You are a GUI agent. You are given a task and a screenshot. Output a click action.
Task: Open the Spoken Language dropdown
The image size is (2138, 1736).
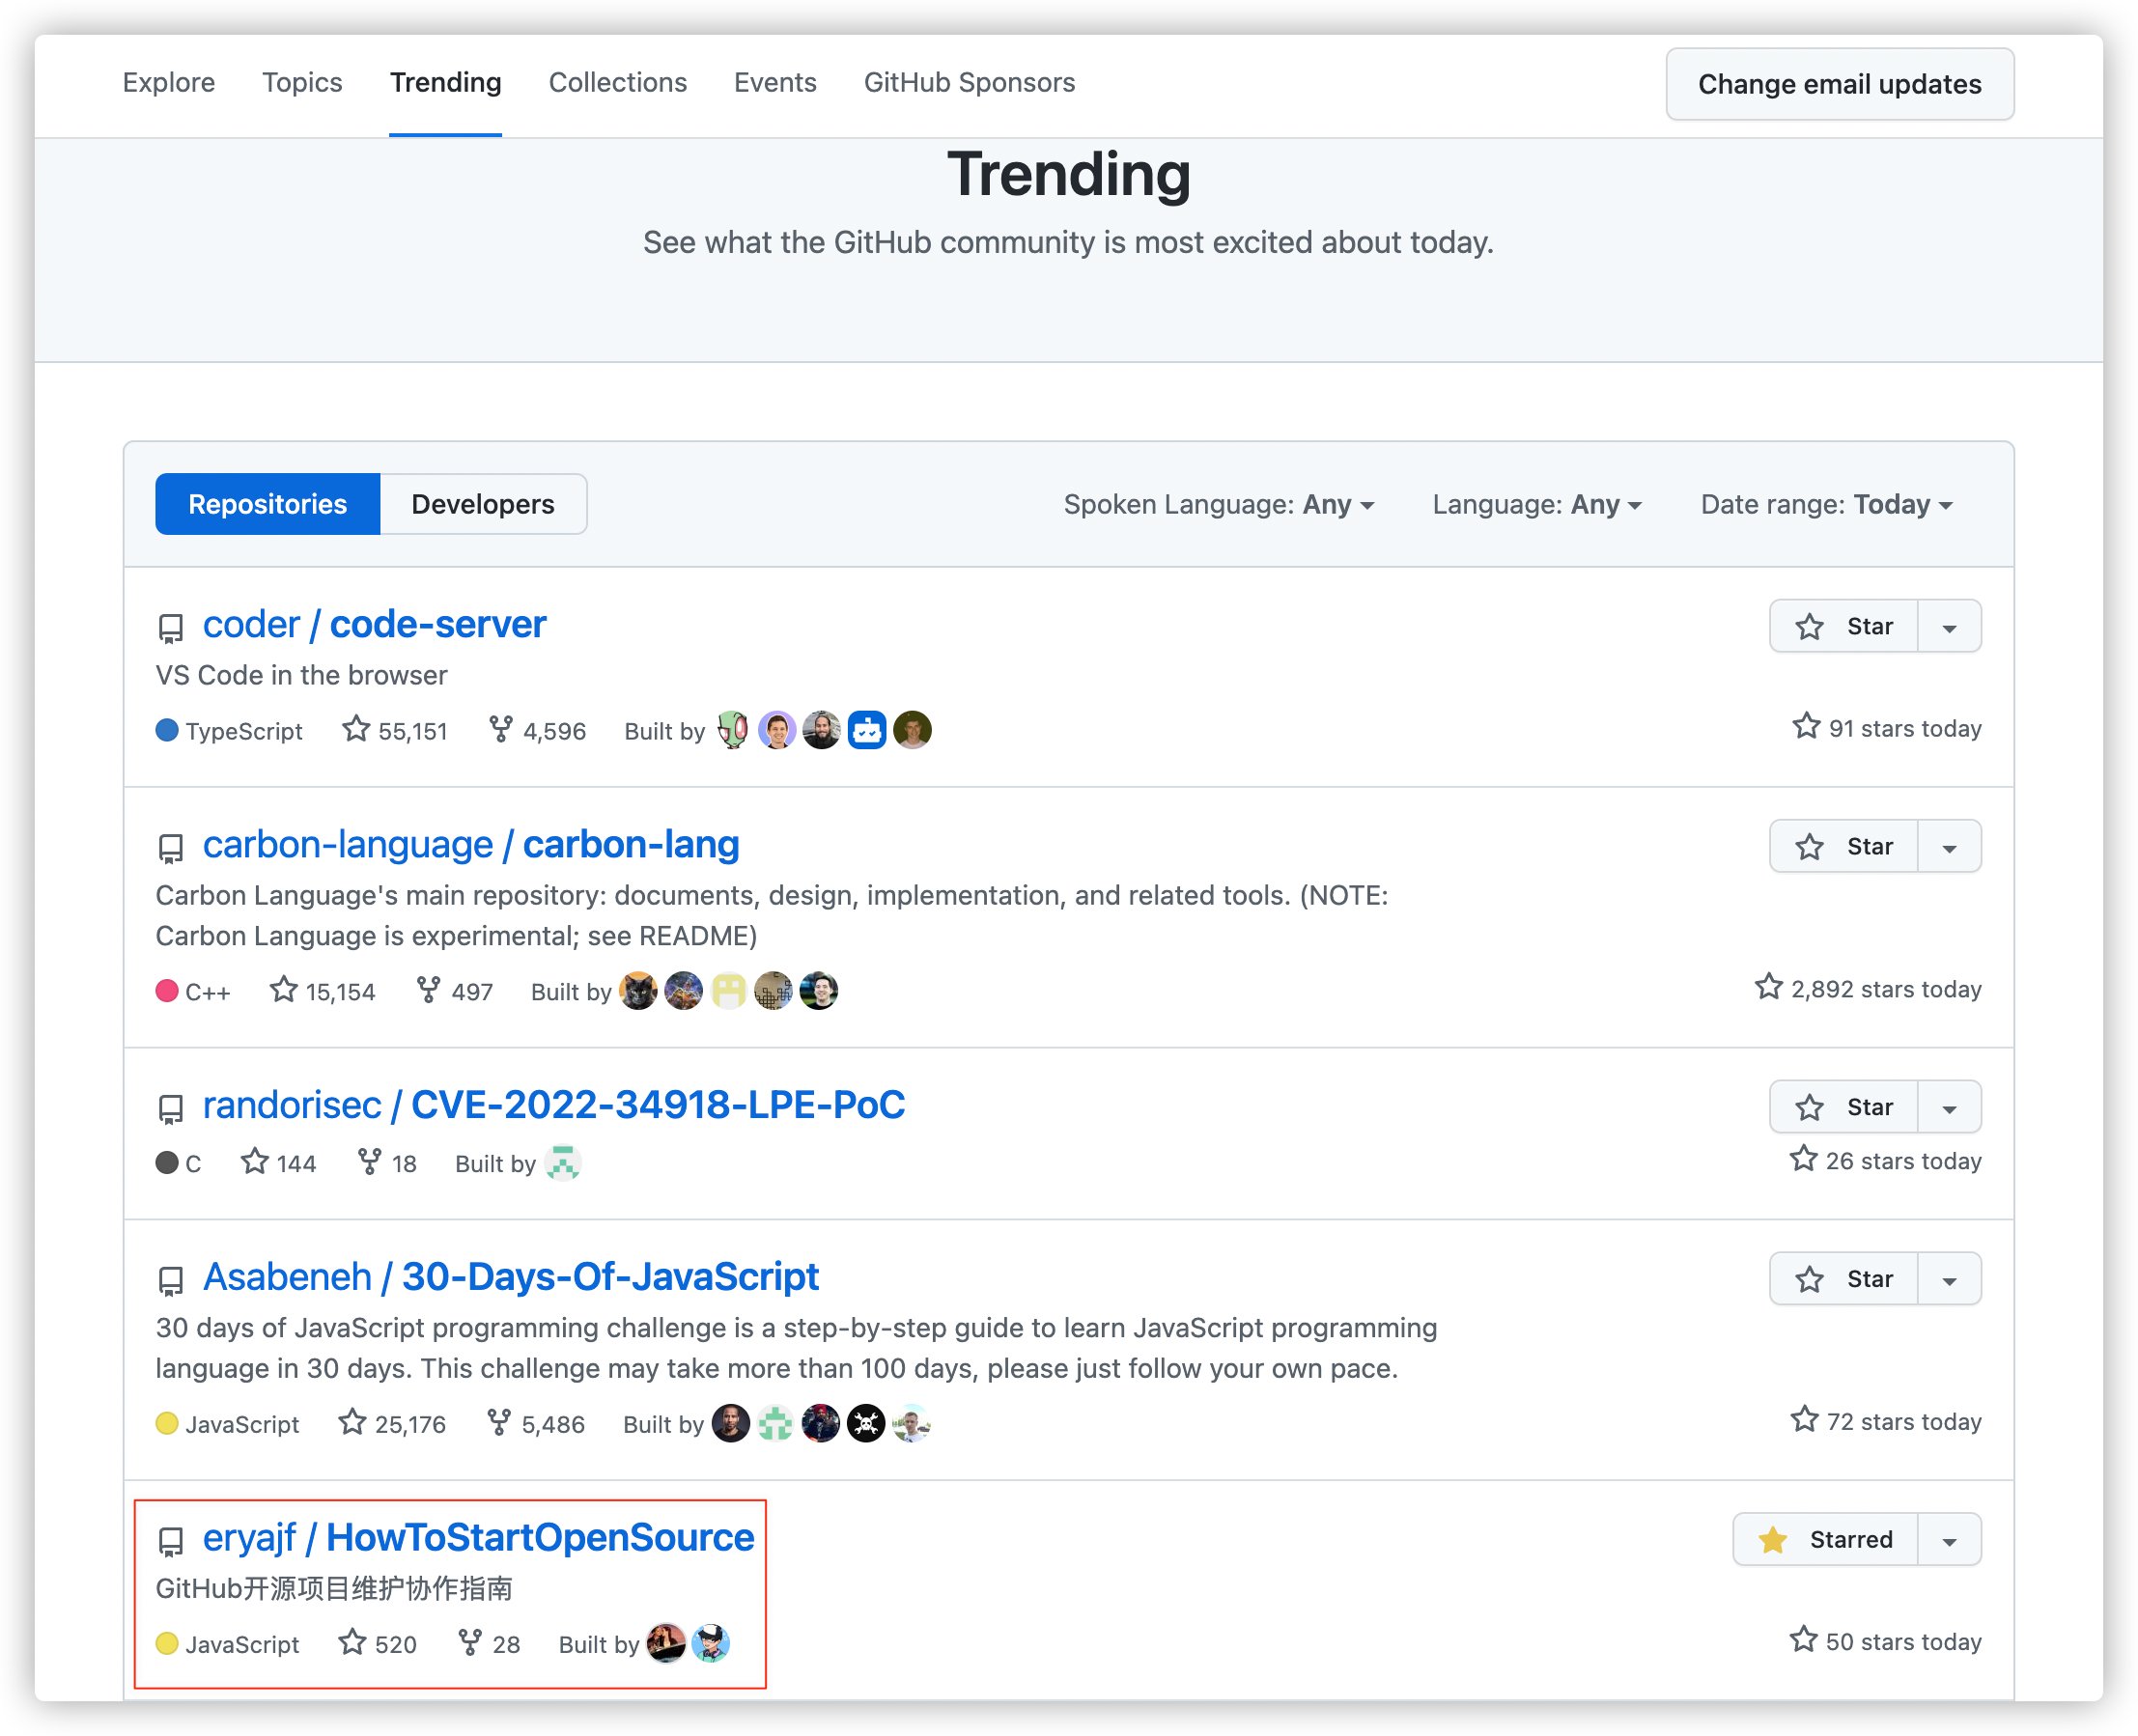coord(1219,505)
